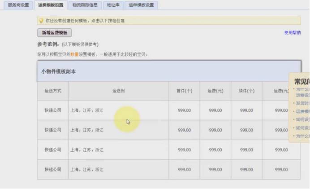310x189 pixels.
Task: Go to the 地址库 tab
Action: 113,5
